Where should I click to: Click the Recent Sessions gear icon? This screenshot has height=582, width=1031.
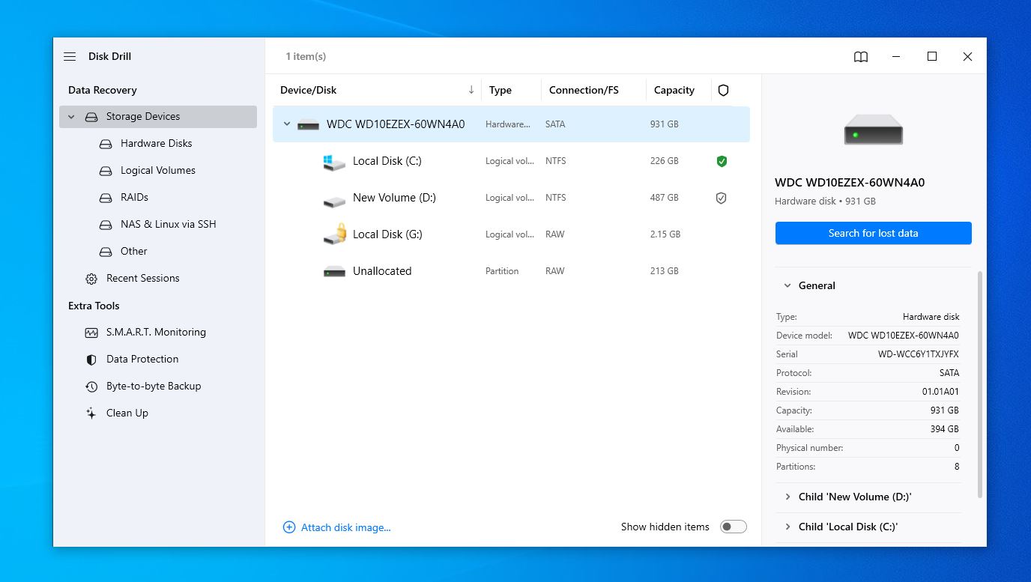point(91,279)
